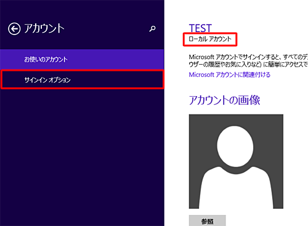Click the アカウントの画像 heading
The image size is (308, 226).
click(224, 100)
